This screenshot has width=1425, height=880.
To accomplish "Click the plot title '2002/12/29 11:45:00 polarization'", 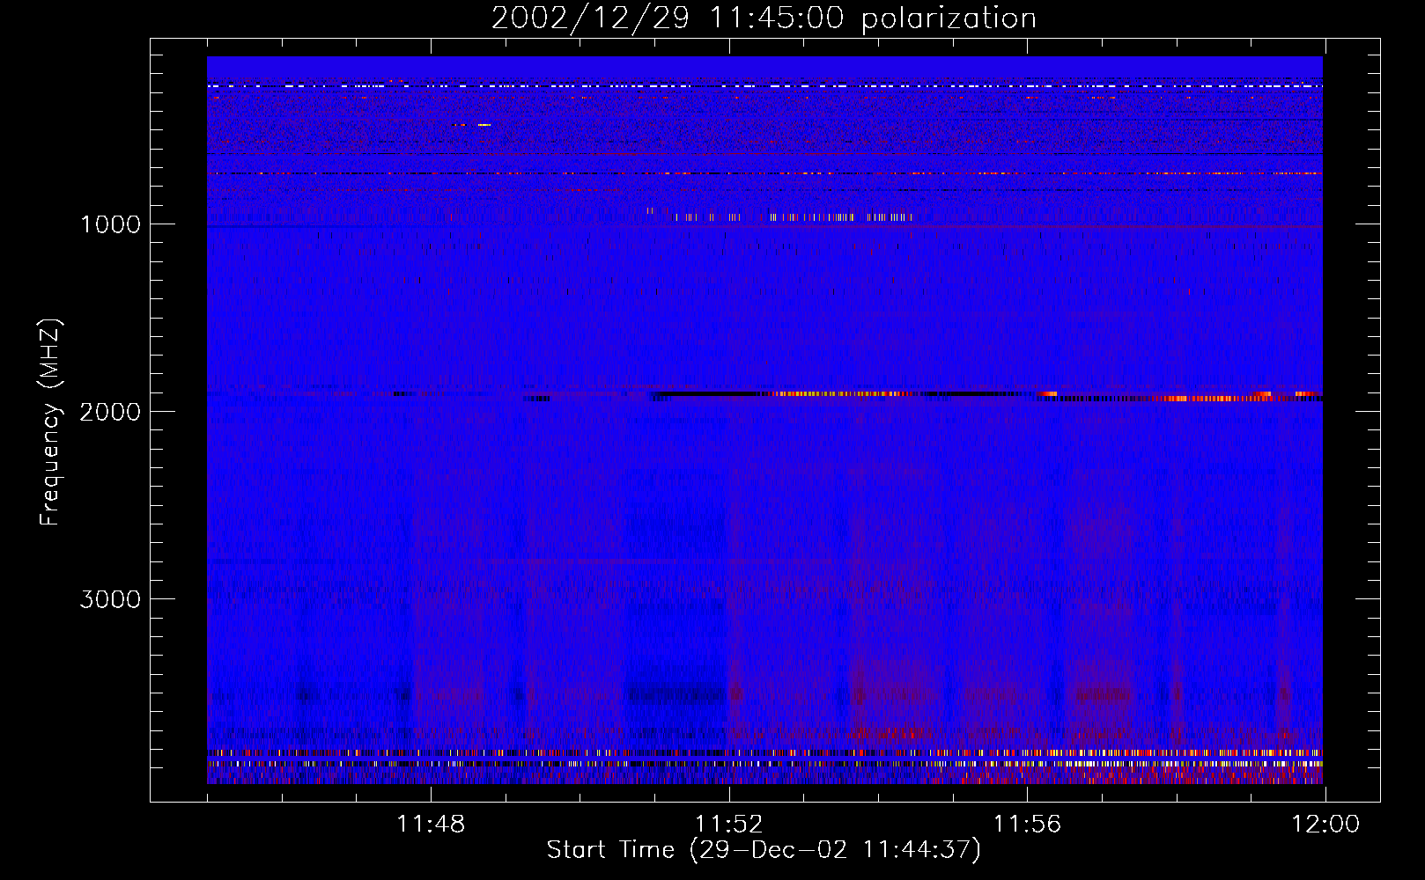I will tap(764, 18).
